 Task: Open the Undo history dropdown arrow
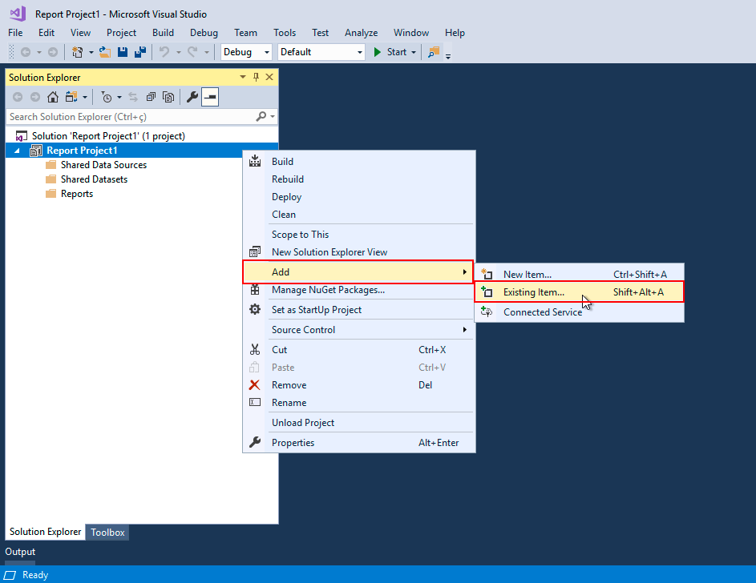point(179,52)
